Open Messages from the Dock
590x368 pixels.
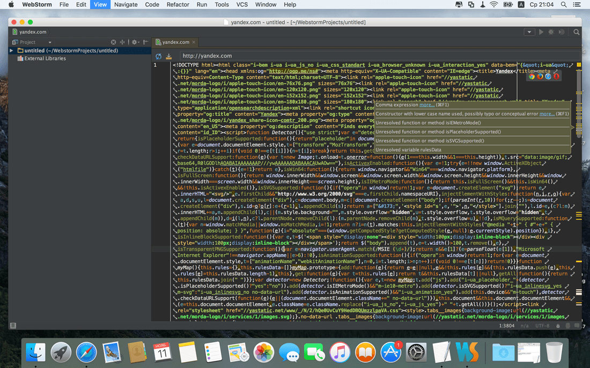(x=289, y=352)
